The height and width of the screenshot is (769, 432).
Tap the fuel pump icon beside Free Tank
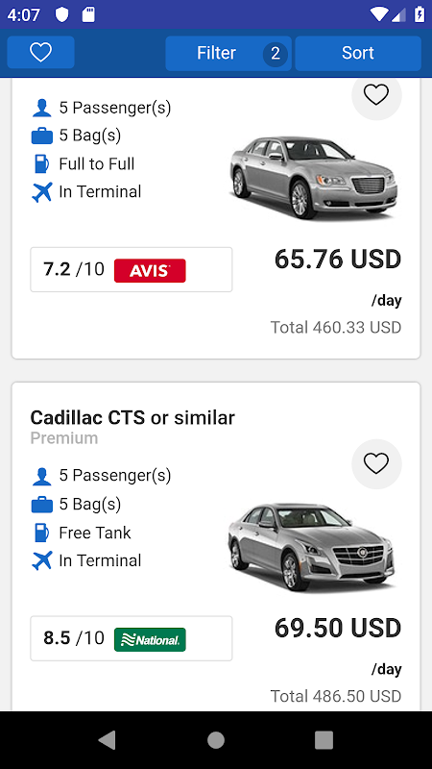tap(41, 533)
